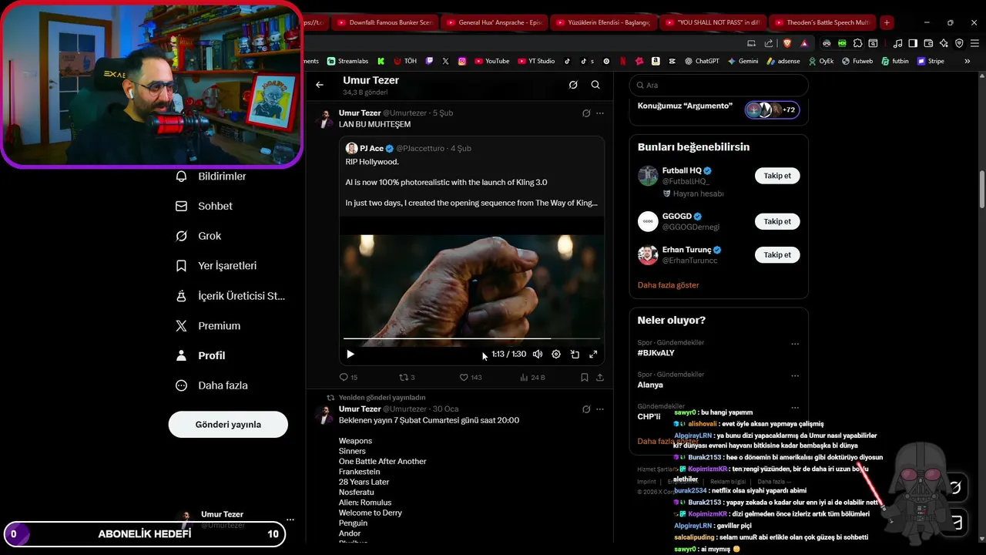
Task: Open the browser hamburger menu
Action: point(973,43)
